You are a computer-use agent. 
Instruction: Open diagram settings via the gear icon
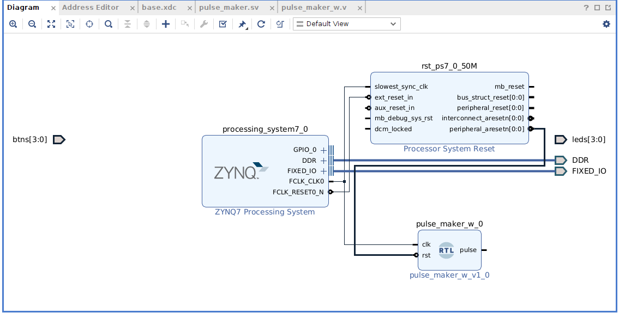click(606, 24)
